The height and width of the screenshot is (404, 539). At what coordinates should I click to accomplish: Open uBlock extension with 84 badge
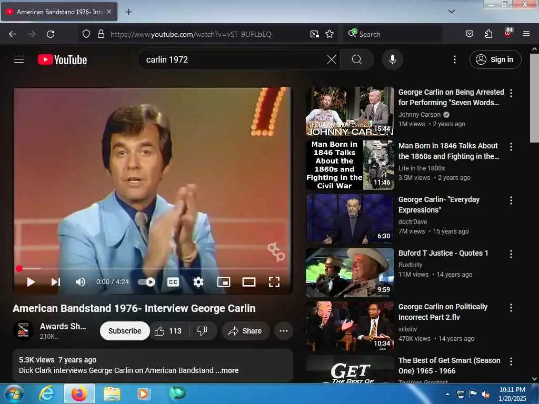pyautogui.click(x=508, y=33)
